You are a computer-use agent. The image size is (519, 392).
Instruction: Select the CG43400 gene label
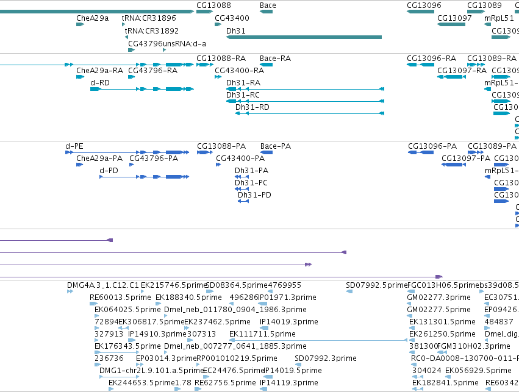tap(232, 18)
